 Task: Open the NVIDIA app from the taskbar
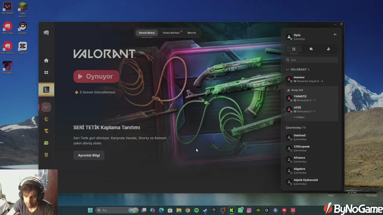click(x=258, y=210)
